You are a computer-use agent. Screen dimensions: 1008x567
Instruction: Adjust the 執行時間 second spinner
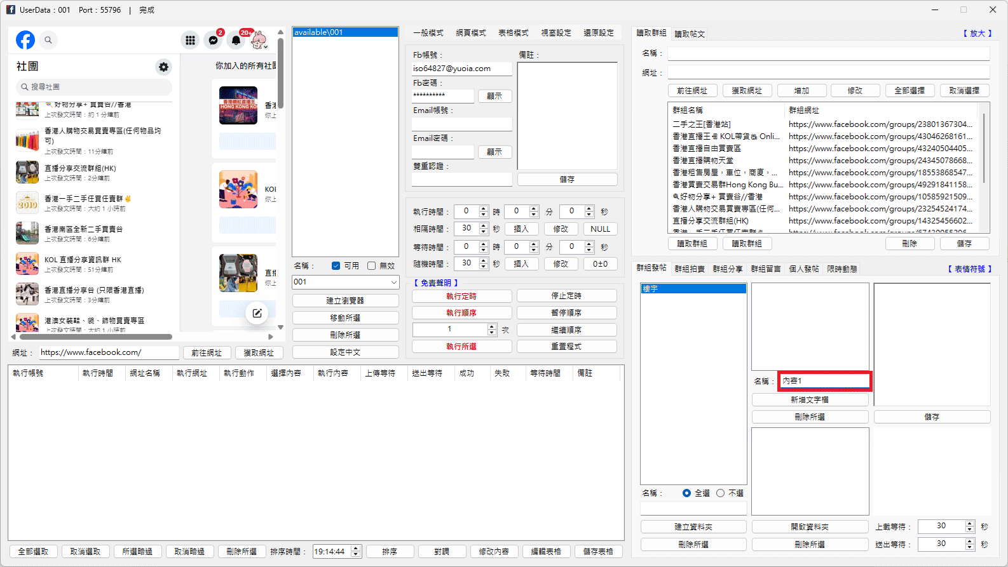[589, 211]
